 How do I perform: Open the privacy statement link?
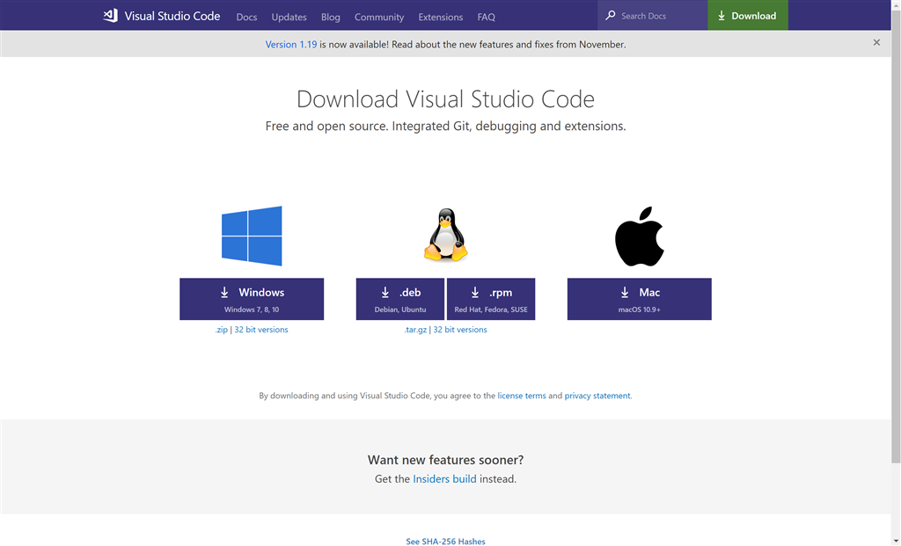(x=597, y=396)
